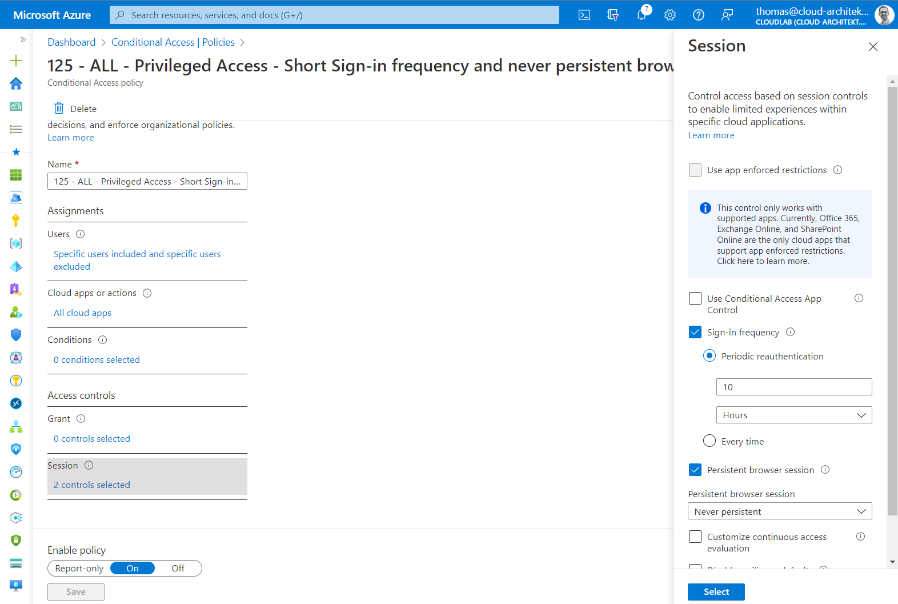Go to Conditional Access | Policies breadcrumb
898x604 pixels.
tap(173, 42)
